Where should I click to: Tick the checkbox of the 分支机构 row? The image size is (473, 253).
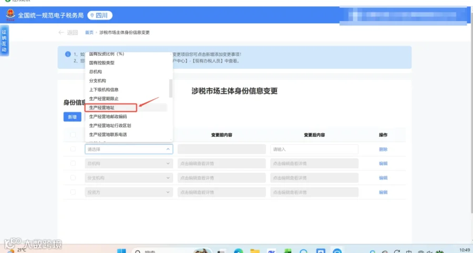tap(73, 178)
